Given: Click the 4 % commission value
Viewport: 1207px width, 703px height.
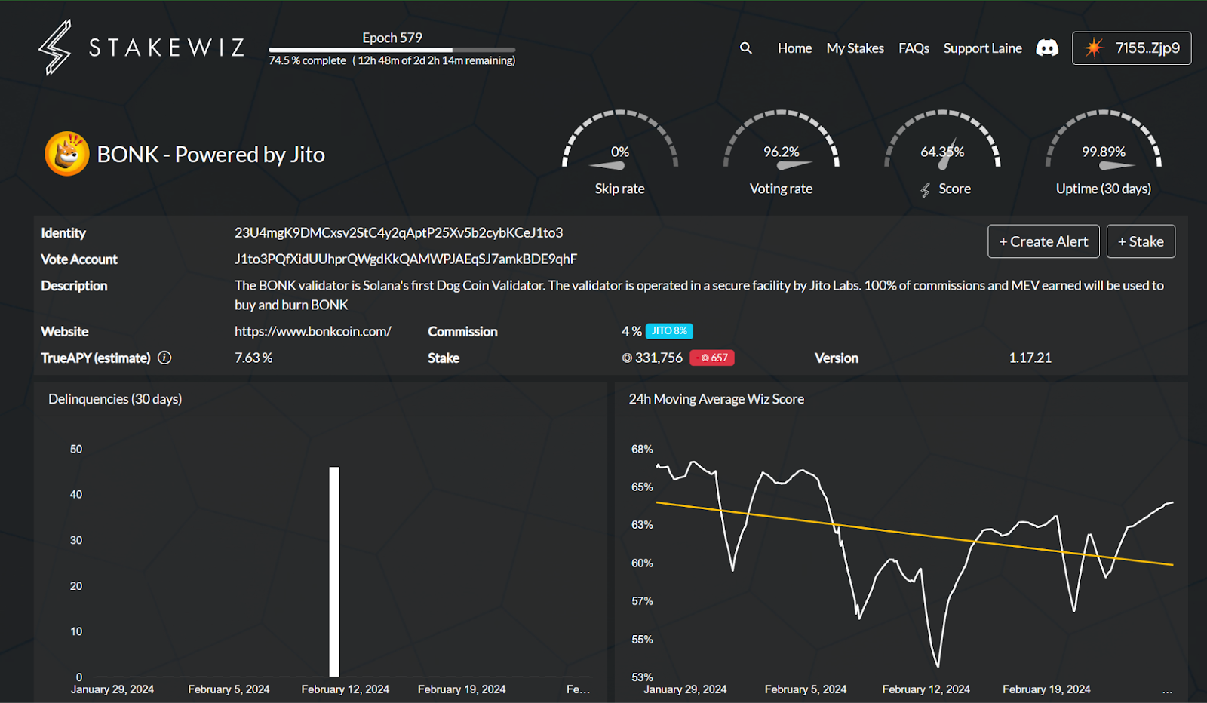Looking at the screenshot, I should [x=631, y=331].
